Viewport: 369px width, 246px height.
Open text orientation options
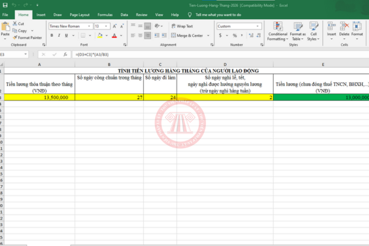pos(157,26)
